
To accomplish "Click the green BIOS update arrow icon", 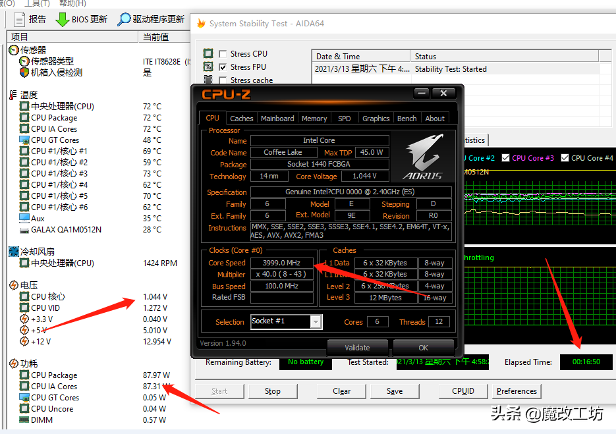I will point(62,20).
